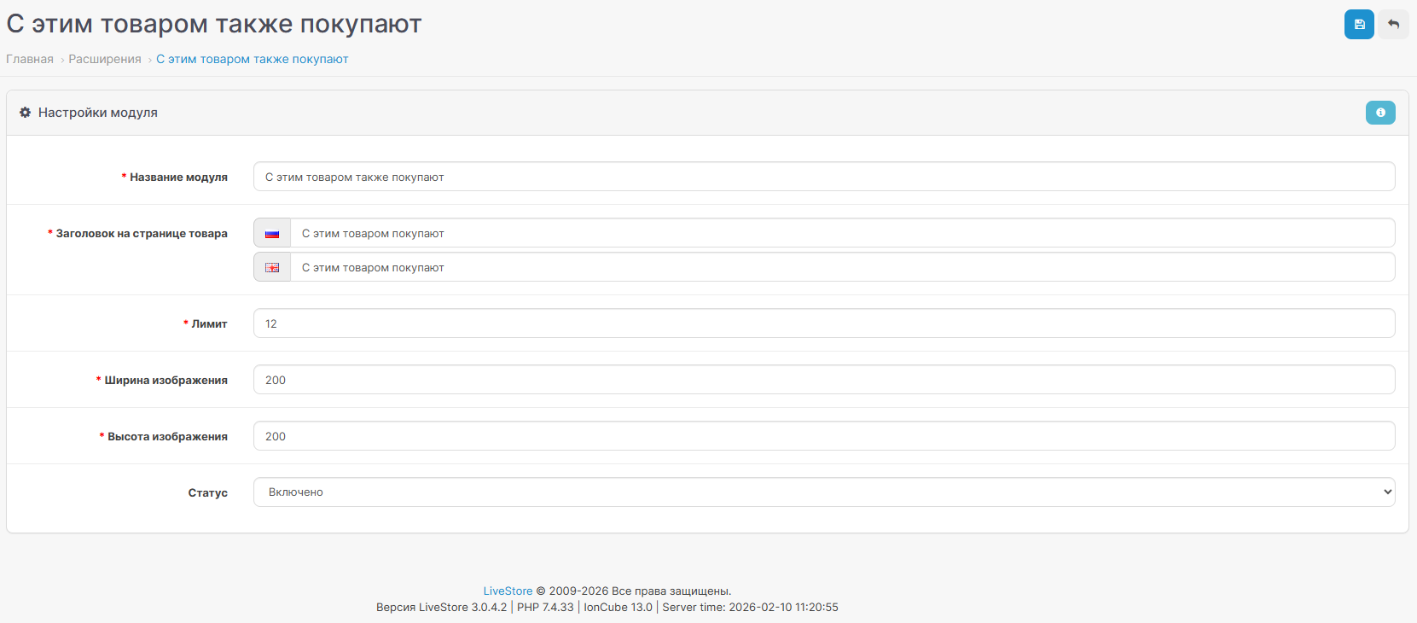Click the English product page heading field

(841, 267)
